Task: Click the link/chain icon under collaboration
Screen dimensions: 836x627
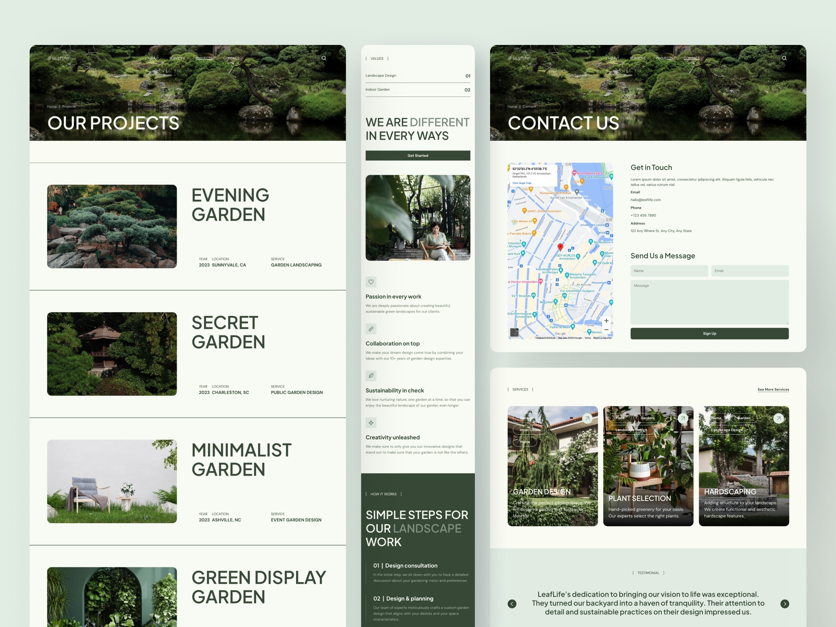Action: 371,328
